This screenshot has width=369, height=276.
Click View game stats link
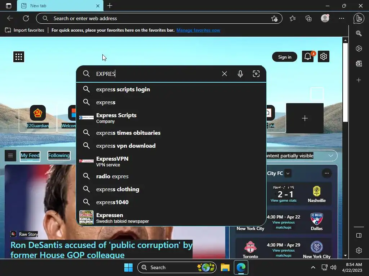tap(283, 201)
